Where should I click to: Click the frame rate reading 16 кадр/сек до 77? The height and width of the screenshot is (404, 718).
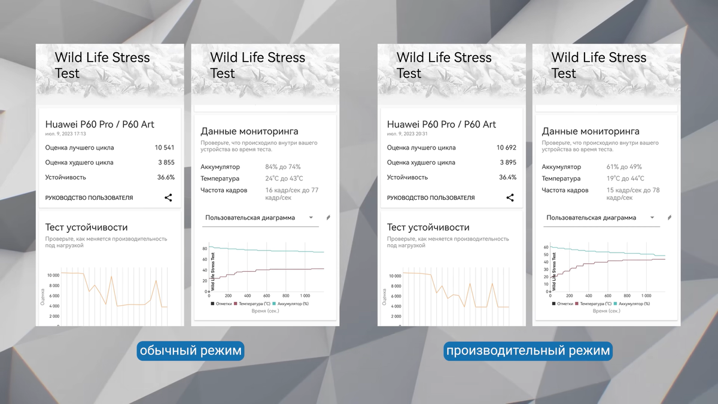coord(291,193)
